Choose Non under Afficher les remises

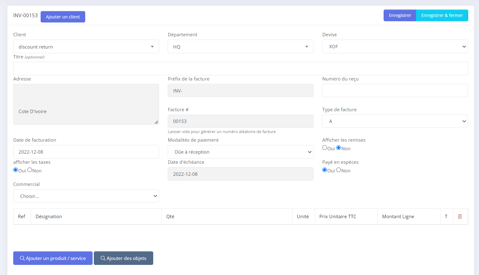tap(339, 148)
